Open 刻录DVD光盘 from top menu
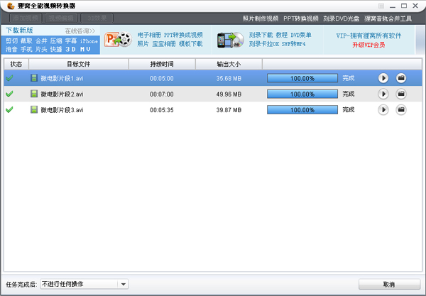426x296 pixels. tap(342, 18)
